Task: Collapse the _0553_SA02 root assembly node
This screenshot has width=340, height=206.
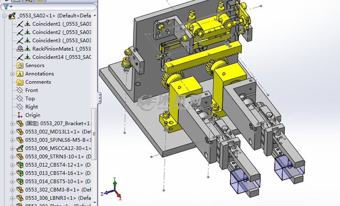Action: tap(4, 16)
